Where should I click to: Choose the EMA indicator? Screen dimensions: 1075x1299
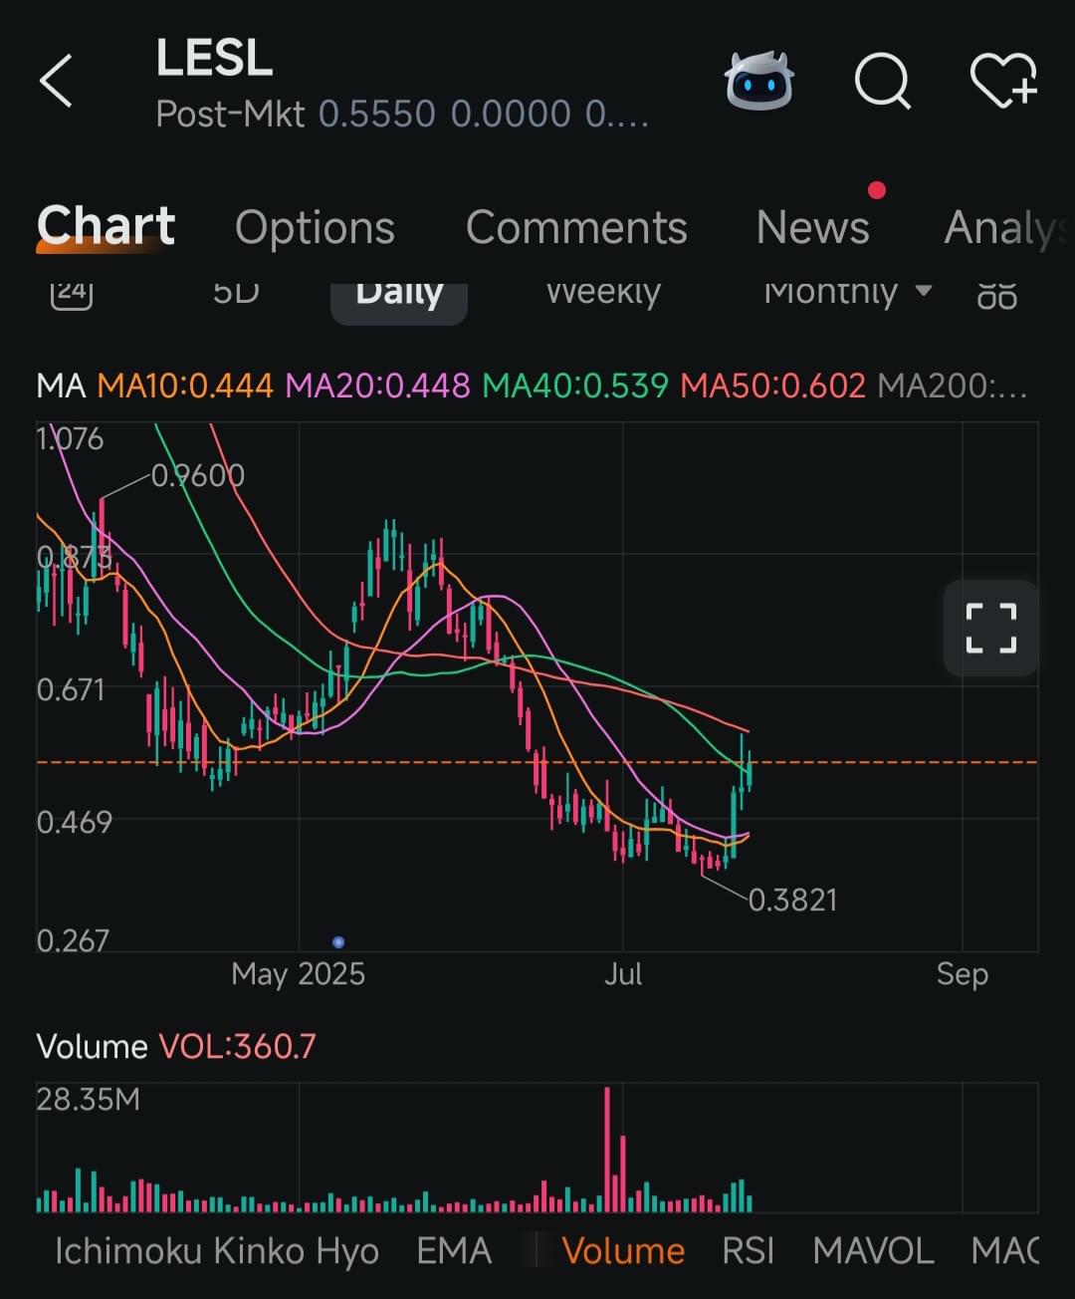tap(454, 1251)
